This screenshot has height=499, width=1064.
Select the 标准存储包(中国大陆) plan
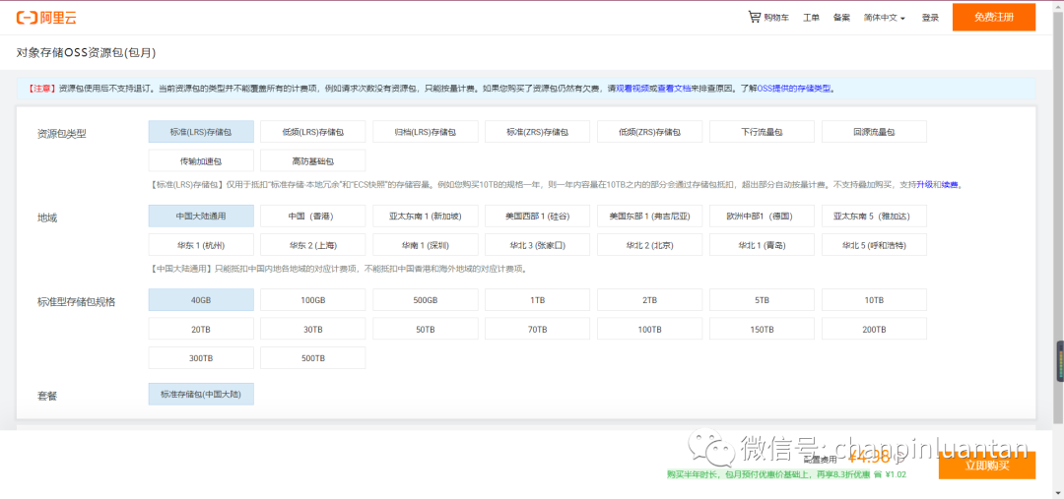[x=201, y=394]
